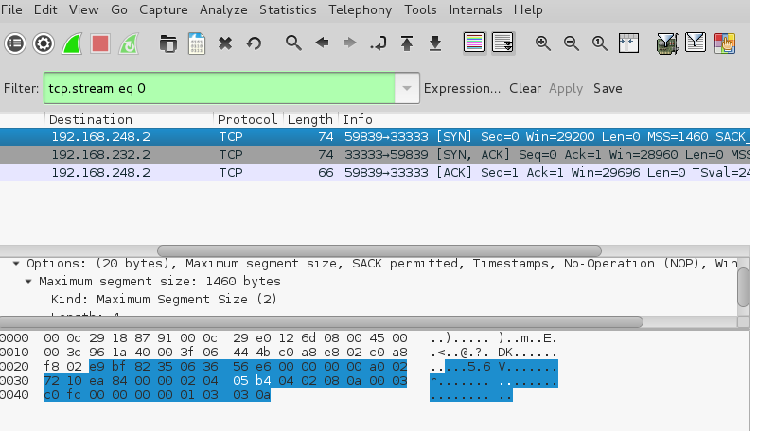This screenshot has width=758, height=431.
Task: Jump to the first packet icon
Action: pyautogui.click(x=407, y=43)
